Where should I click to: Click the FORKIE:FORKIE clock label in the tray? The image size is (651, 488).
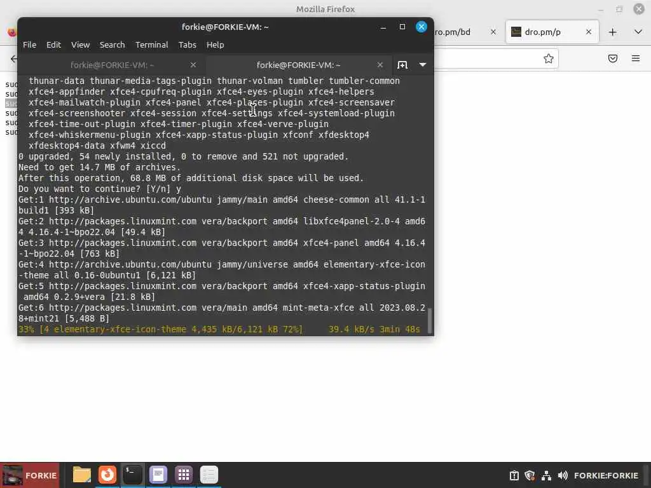[x=606, y=475]
